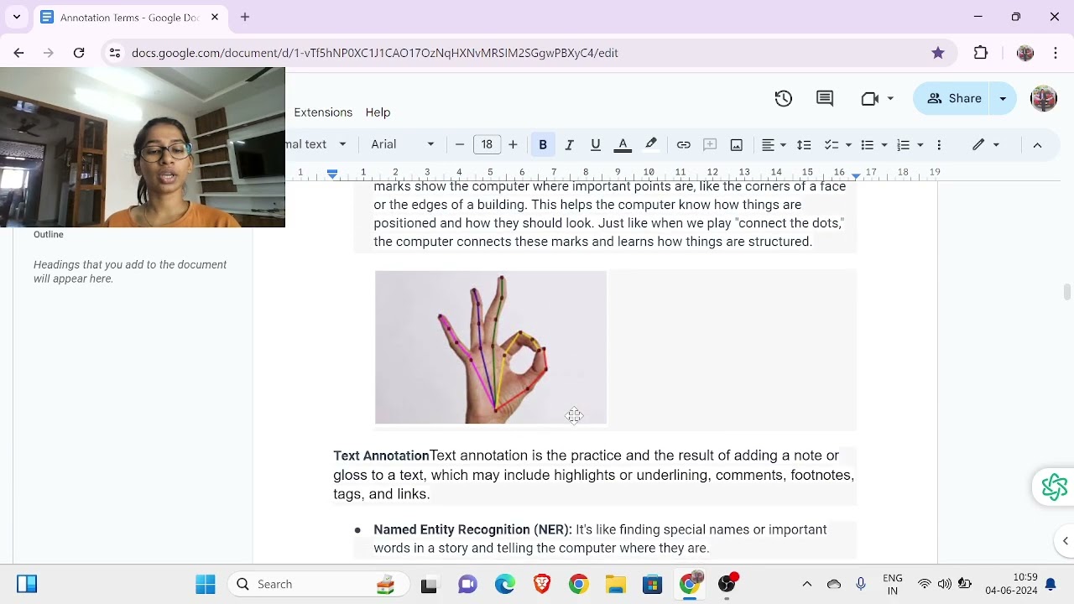
Task: Click the Gemini sparkle side button
Action: 1054,487
